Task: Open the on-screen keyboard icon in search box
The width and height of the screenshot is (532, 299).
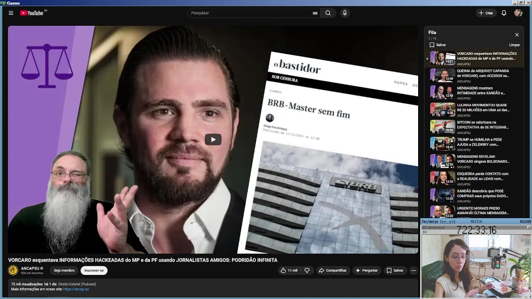Action: 315,13
